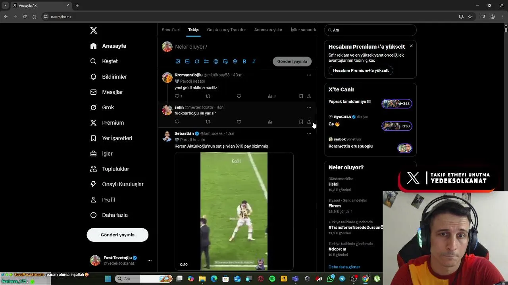508x285 pixels.
Task: Click the sidebar Gönderi yayınla button
Action: click(x=117, y=235)
